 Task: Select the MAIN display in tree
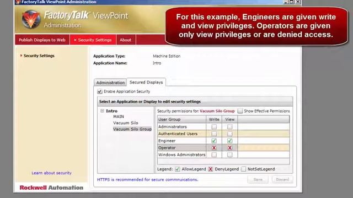[119, 117]
